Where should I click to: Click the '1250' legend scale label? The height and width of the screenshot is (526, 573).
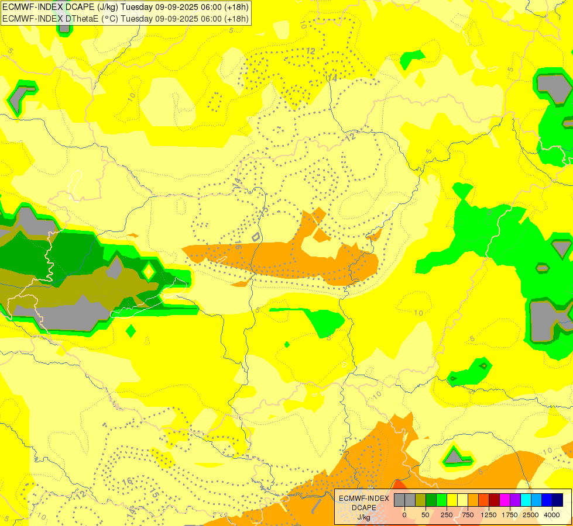click(x=489, y=515)
